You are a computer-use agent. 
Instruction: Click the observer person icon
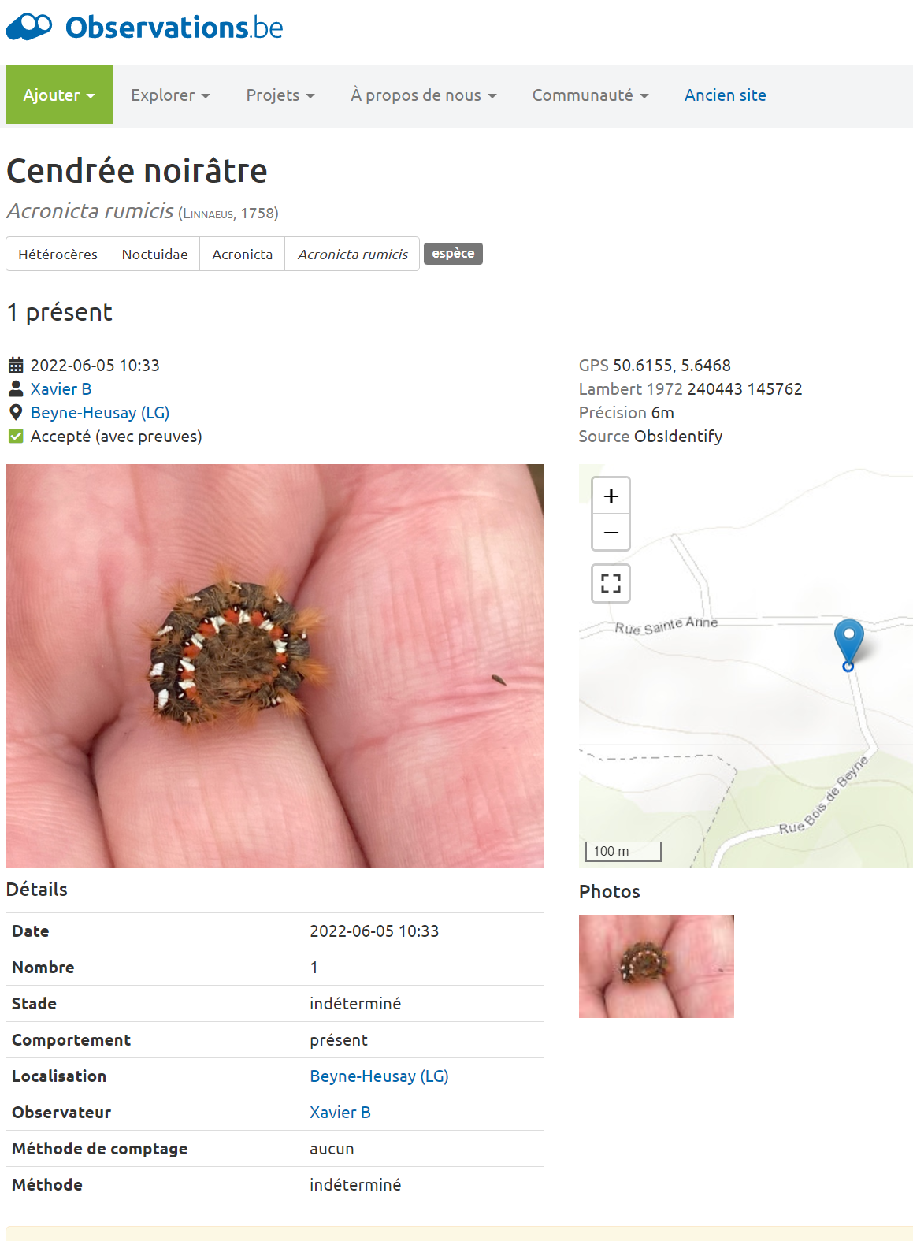pos(16,388)
